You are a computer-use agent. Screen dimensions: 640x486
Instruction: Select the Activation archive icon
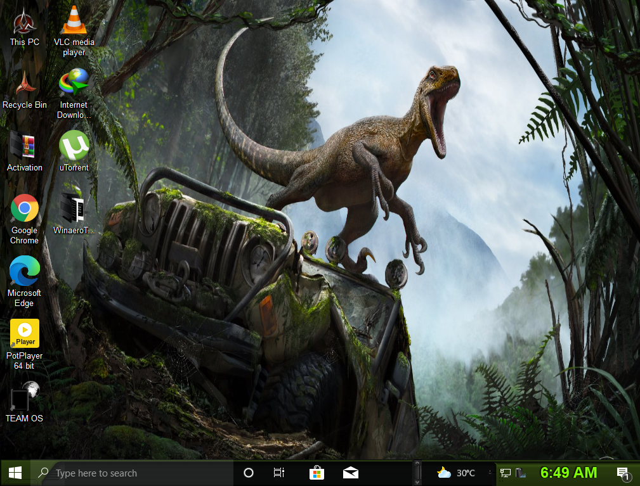25,151
